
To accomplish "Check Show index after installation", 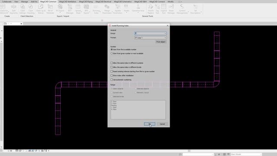I will (x=112, y=75).
